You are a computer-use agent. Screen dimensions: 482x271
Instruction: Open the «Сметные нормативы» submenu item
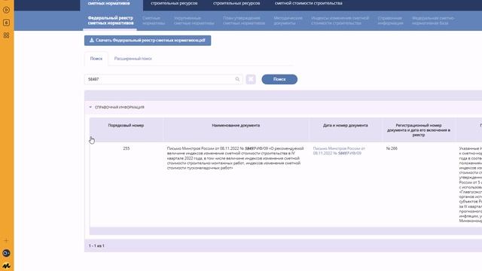pos(154,20)
